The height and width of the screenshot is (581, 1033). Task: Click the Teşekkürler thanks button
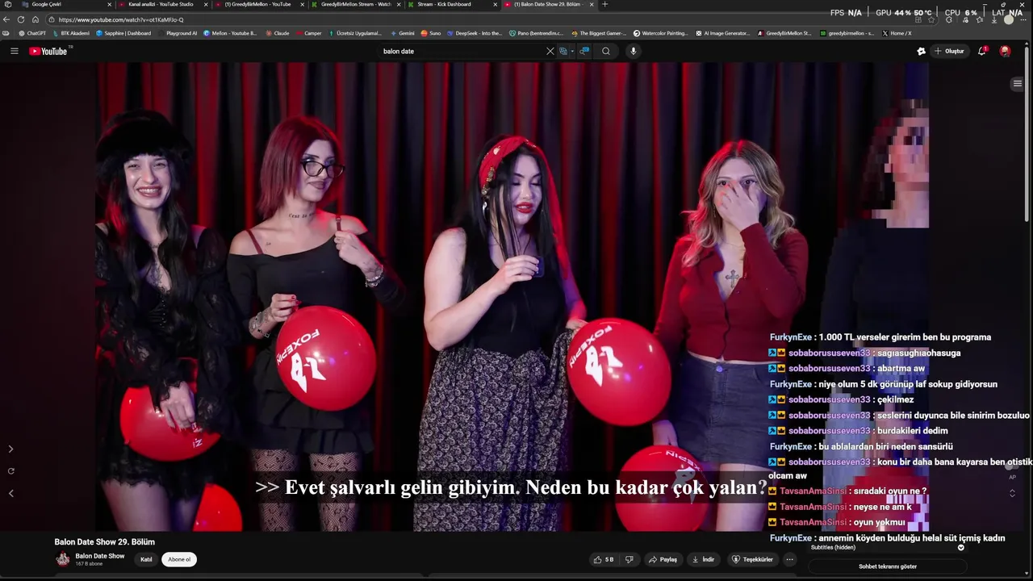pyautogui.click(x=752, y=559)
